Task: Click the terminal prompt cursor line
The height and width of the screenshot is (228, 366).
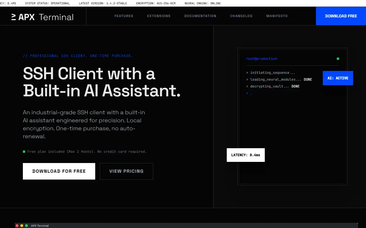Action: tap(249, 93)
